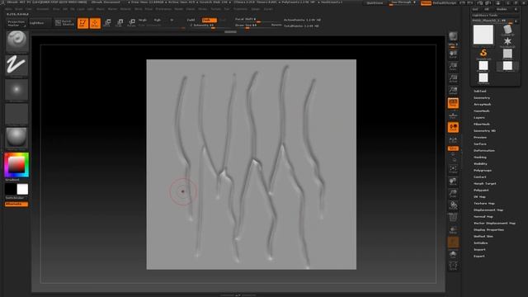Open the alpha picker thumbnail

(x=16, y=90)
